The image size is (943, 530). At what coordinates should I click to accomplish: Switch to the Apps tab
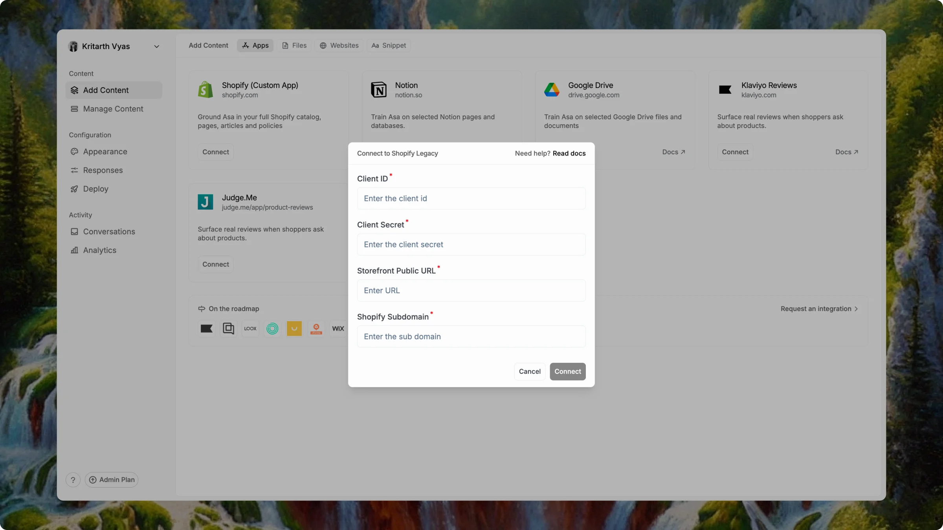(x=255, y=46)
